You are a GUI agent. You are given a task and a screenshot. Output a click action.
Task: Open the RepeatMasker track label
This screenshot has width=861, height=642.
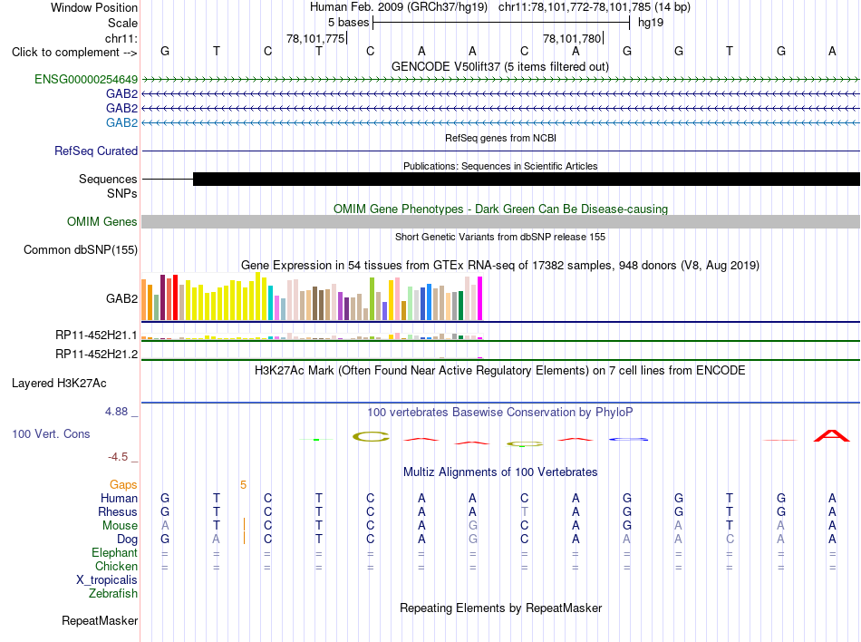point(100,620)
